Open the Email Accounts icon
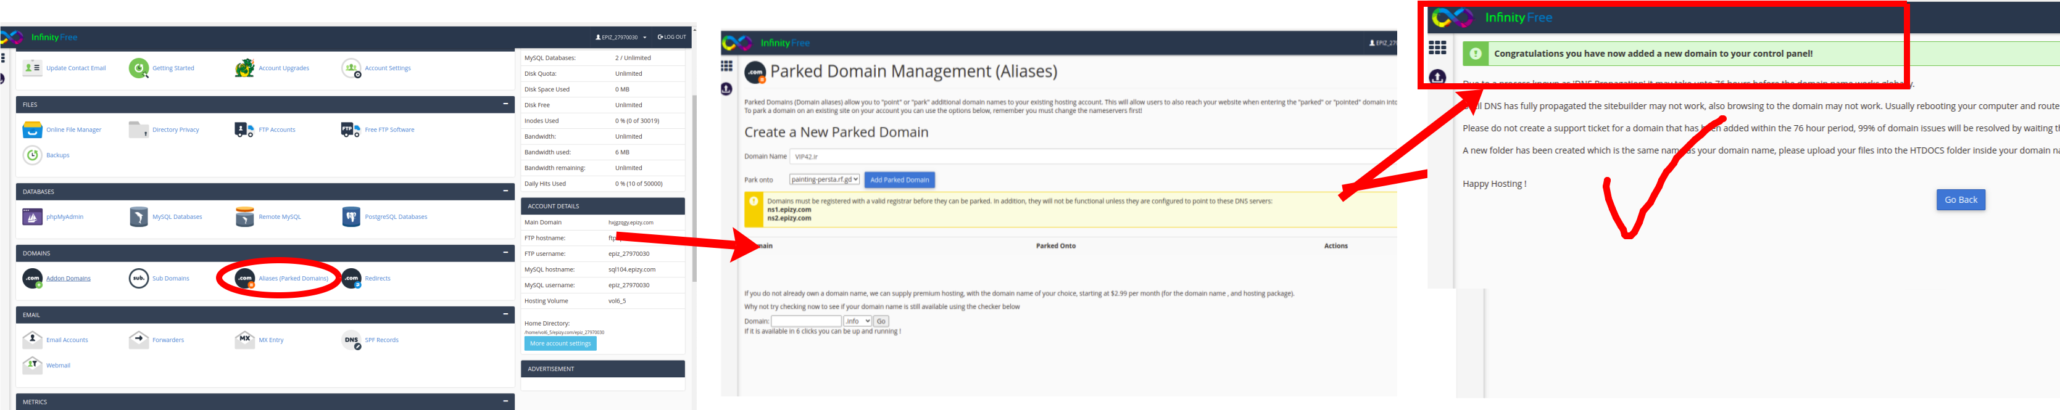The height and width of the screenshot is (410, 2060). pyautogui.click(x=32, y=340)
